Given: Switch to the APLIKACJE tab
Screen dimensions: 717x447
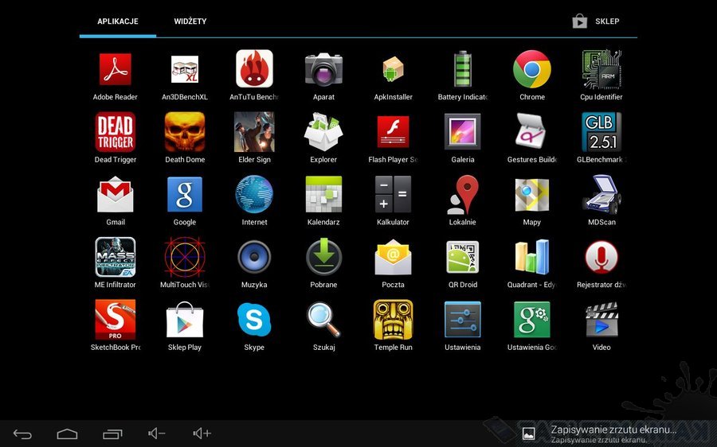Looking at the screenshot, I should tap(118, 21).
